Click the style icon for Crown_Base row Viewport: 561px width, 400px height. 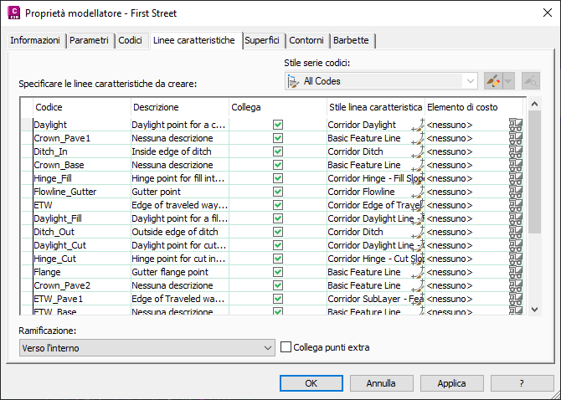[x=417, y=166]
